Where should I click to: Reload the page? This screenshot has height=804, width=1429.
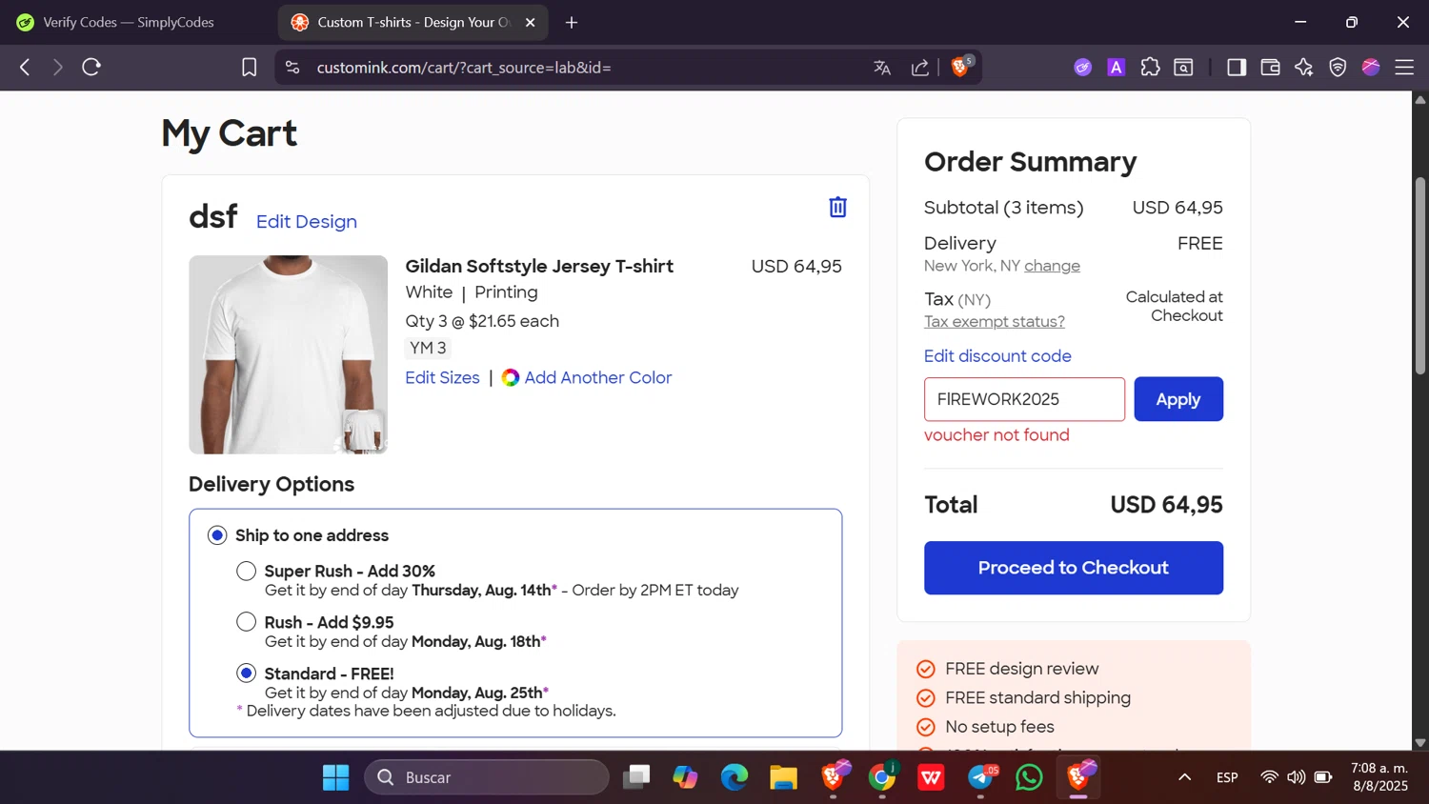(91, 67)
